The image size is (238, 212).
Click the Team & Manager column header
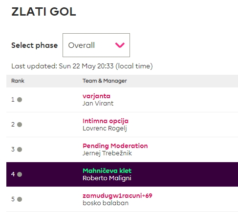pos(105,81)
